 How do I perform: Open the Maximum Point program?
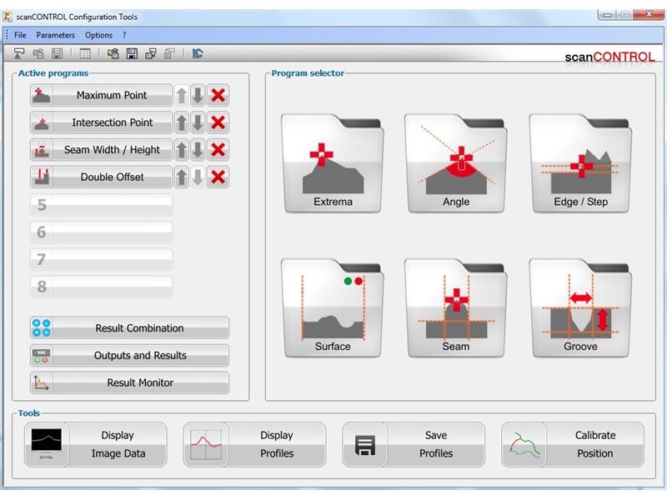click(x=101, y=95)
